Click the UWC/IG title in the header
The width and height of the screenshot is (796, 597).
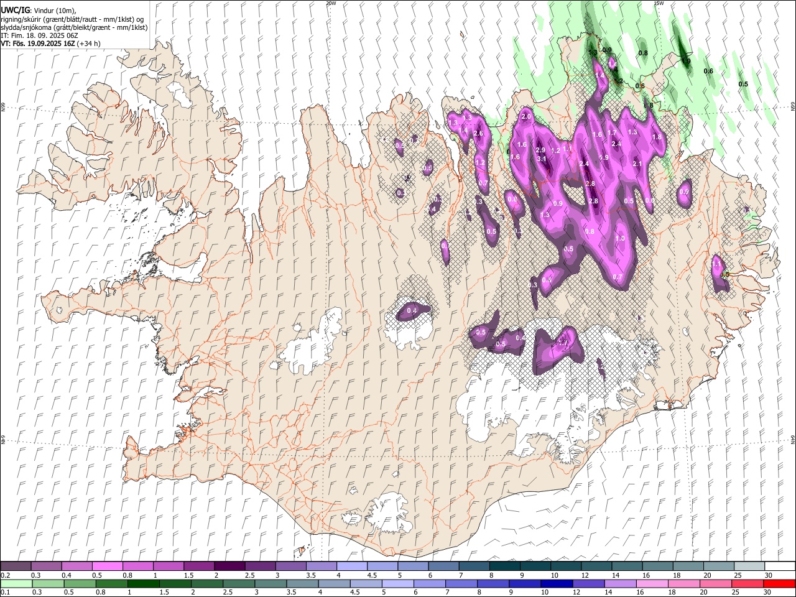tap(15, 10)
